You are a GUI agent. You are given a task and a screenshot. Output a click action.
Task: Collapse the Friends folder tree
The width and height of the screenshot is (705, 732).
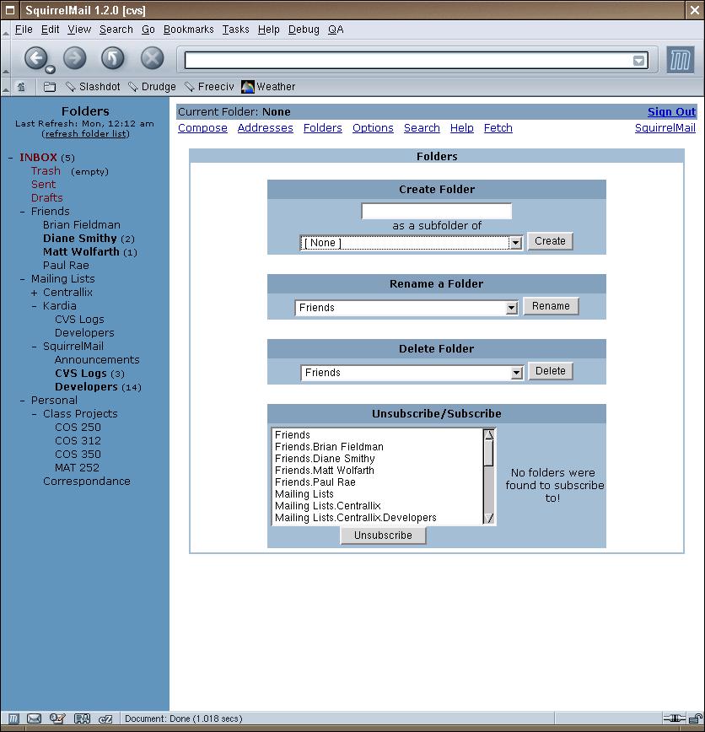point(23,212)
